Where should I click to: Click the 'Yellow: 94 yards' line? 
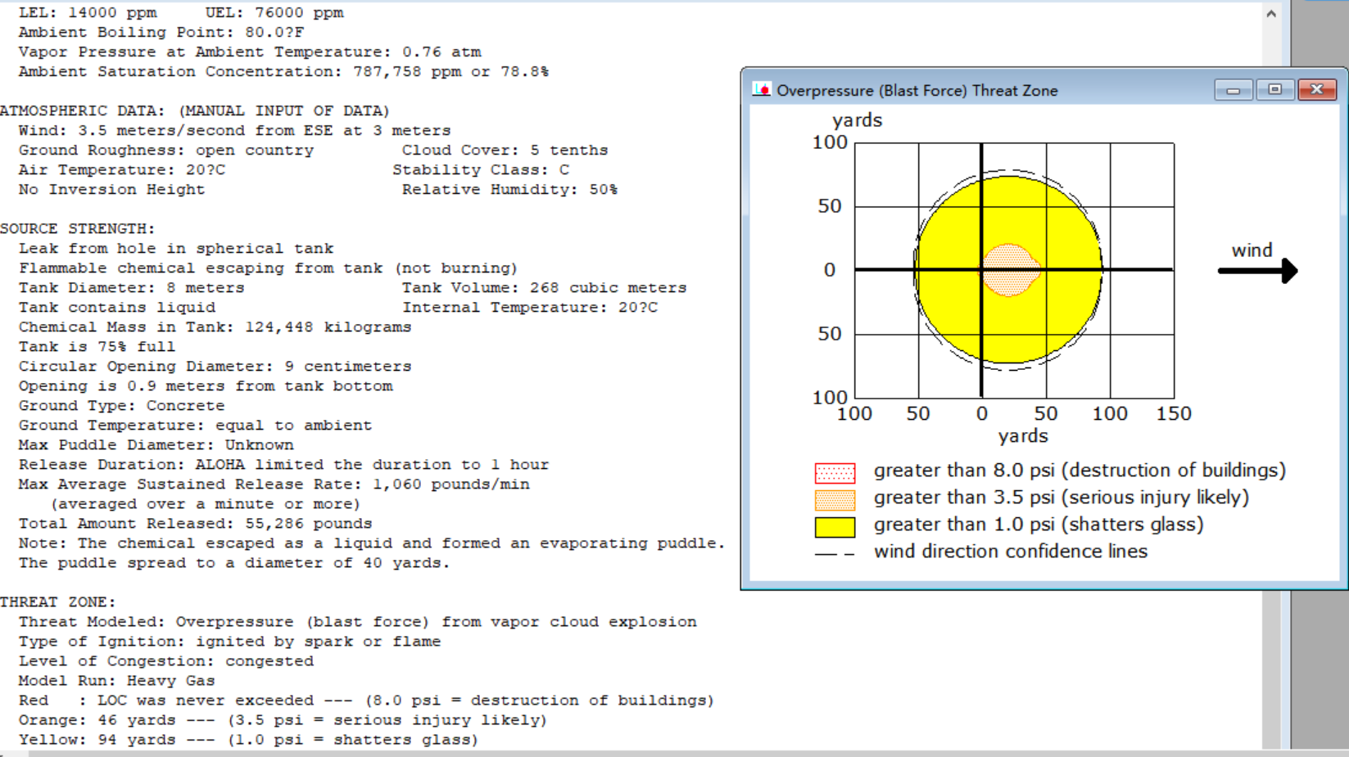click(248, 740)
